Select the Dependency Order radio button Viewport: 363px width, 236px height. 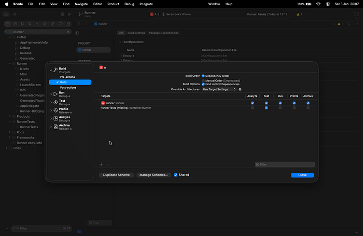[x=203, y=76]
